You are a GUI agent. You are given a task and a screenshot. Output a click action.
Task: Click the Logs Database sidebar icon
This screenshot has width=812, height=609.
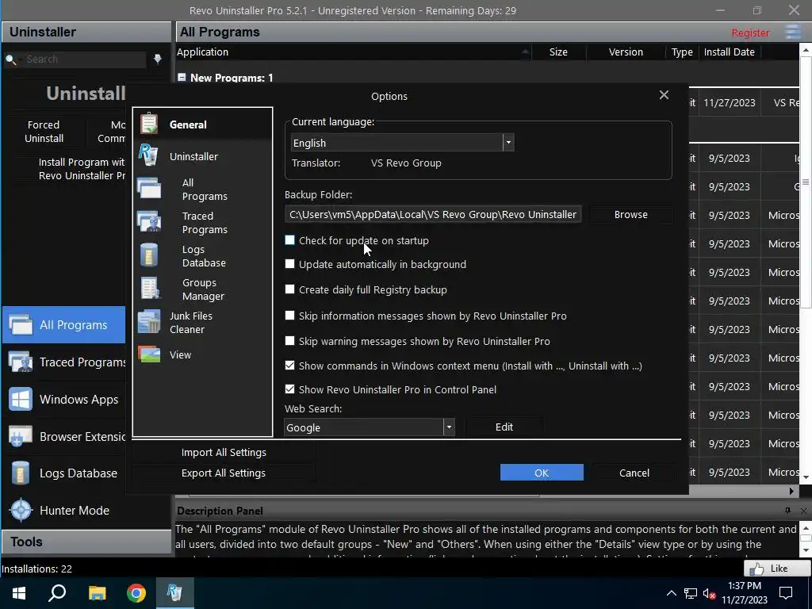[x=21, y=473]
